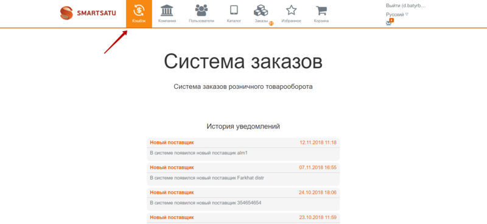Screen dimensions: 487x224
Task: Open the Каталог catalog
Action: pos(234,13)
